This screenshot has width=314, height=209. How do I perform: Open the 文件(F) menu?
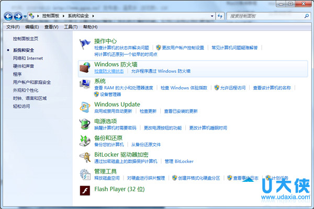13,27
